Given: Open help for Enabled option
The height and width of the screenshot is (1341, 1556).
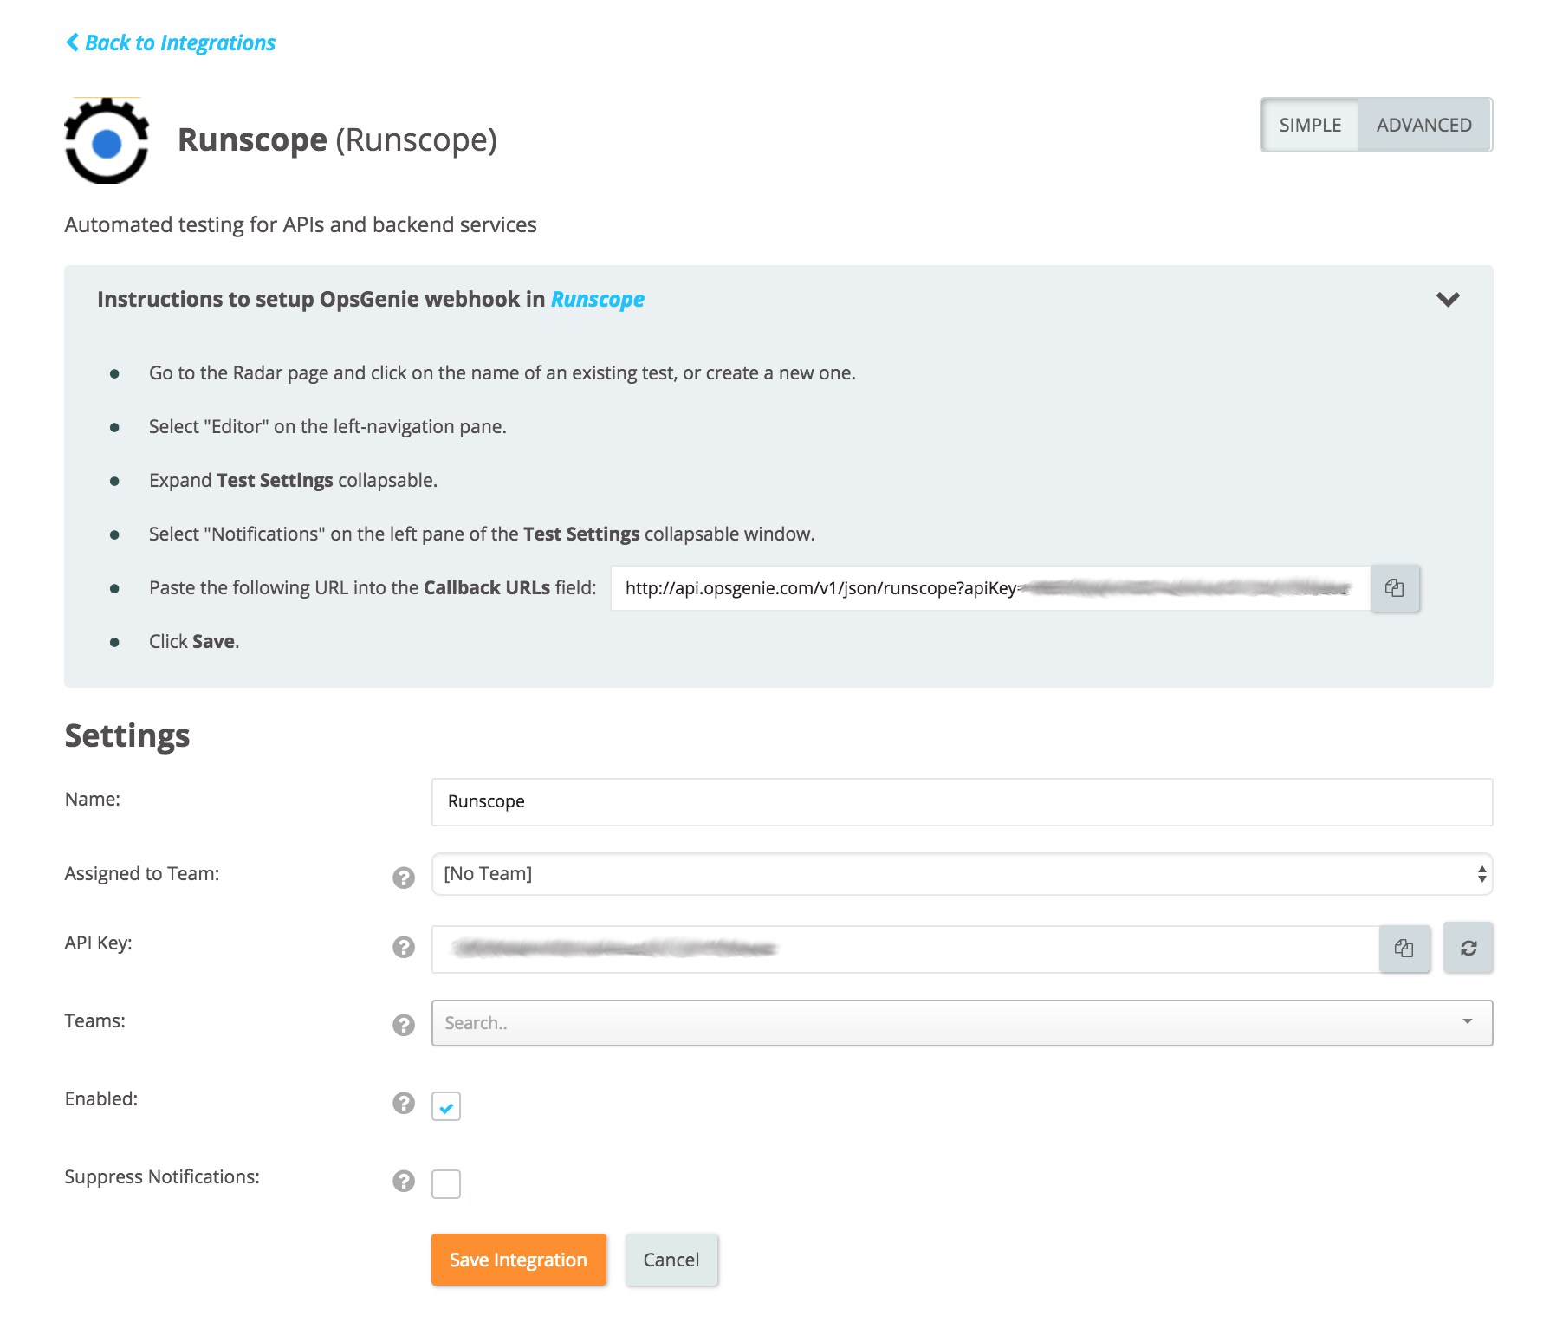Looking at the screenshot, I should click(404, 1103).
